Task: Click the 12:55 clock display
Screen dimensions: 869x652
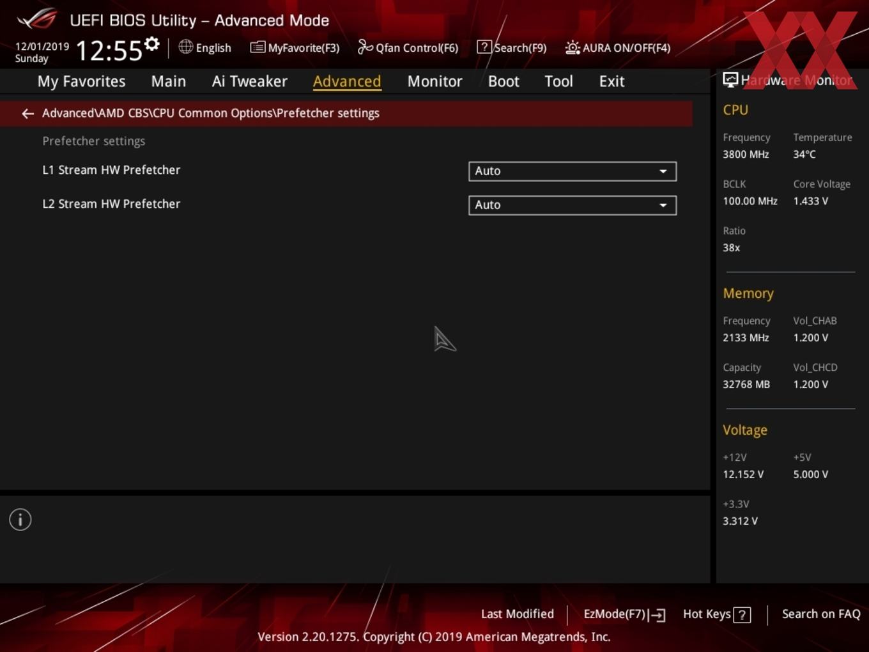Action: [109, 50]
